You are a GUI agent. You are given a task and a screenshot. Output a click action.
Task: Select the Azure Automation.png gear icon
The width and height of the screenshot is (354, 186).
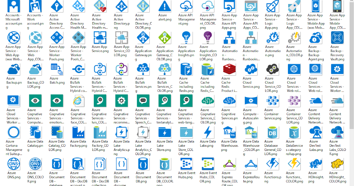click(x=272, y=37)
